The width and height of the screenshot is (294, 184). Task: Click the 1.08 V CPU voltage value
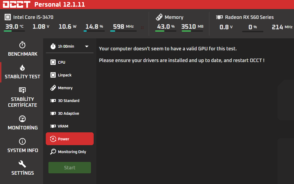(41, 26)
